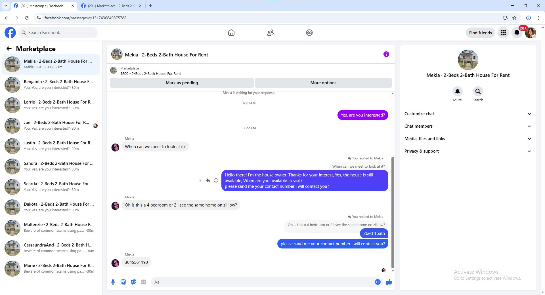
Task: Open the Groups icon in top navigation
Action: click(x=309, y=33)
